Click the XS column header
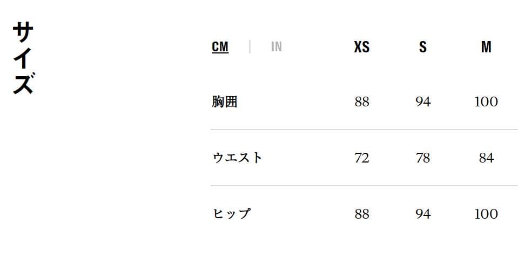The width and height of the screenshot is (518, 257). coord(361,47)
